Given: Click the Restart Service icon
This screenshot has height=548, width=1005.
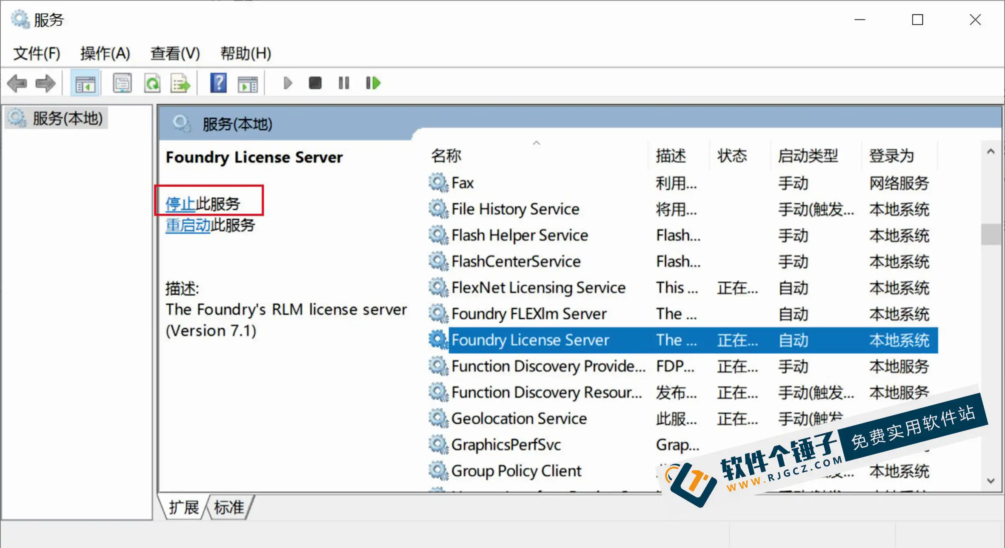Looking at the screenshot, I should pos(373,83).
